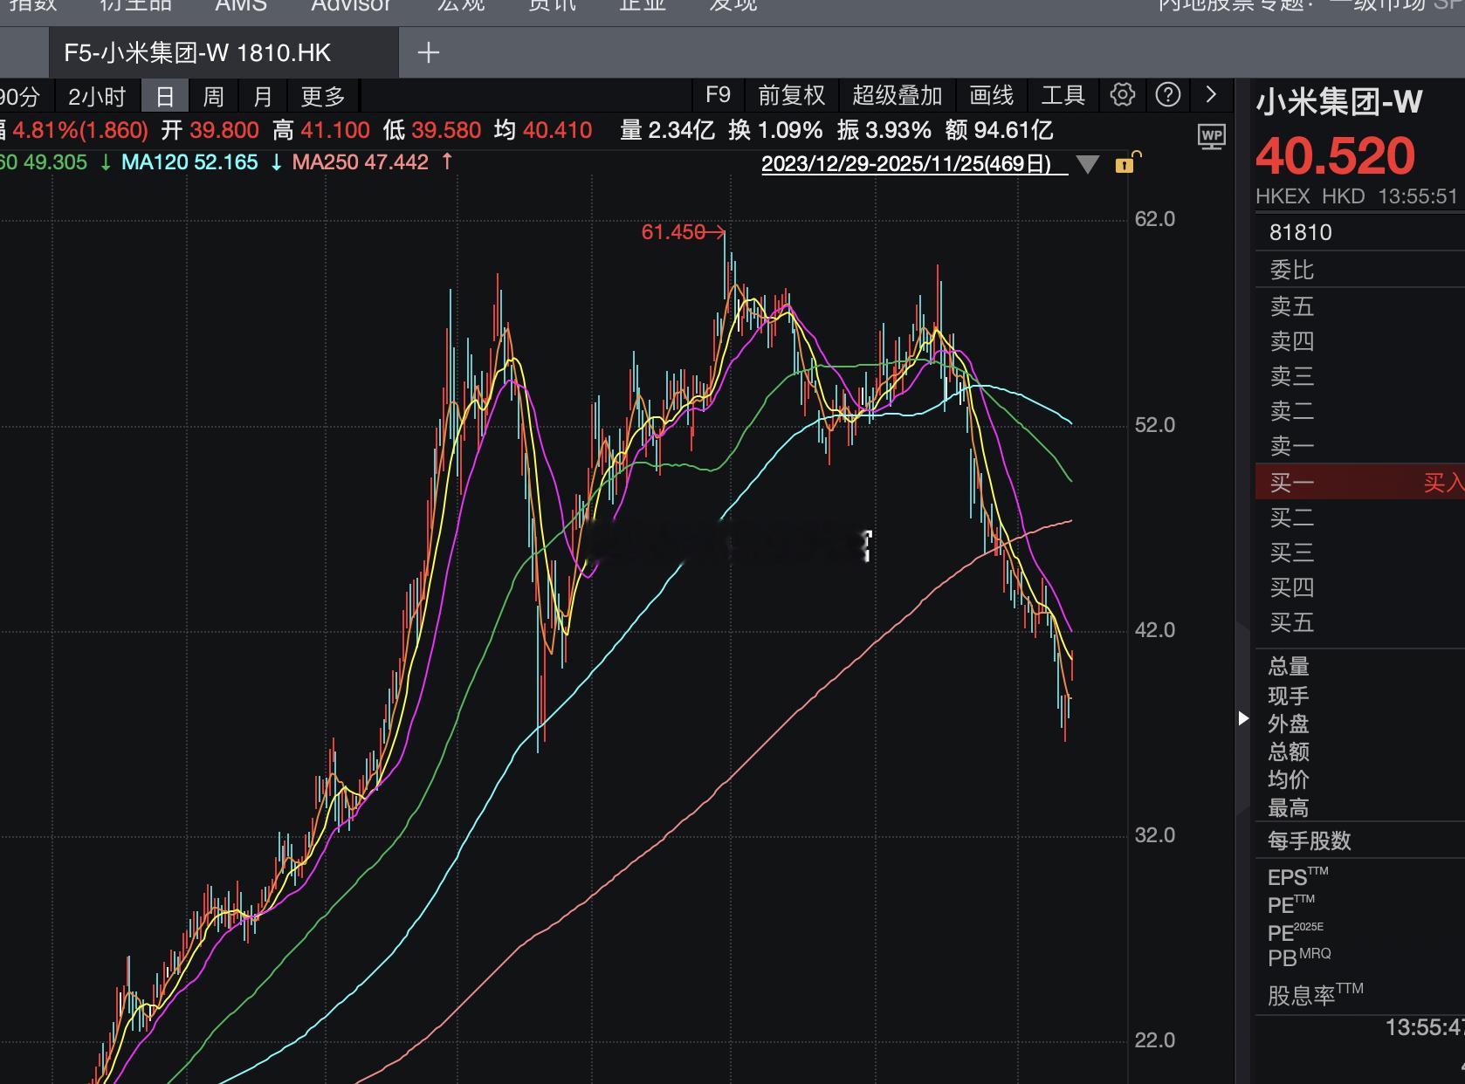Select the 买五 bid row
The width and height of the screenshot is (1465, 1084).
(1360, 623)
